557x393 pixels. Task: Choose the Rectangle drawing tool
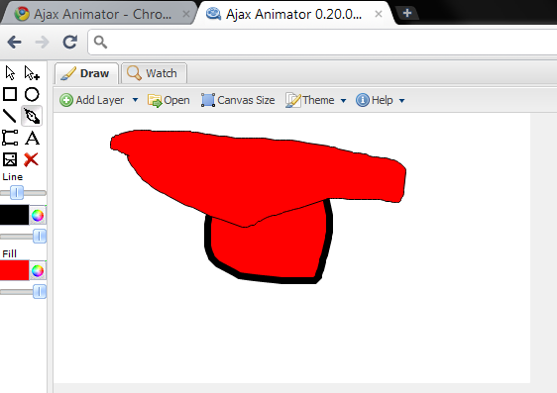pos(10,94)
